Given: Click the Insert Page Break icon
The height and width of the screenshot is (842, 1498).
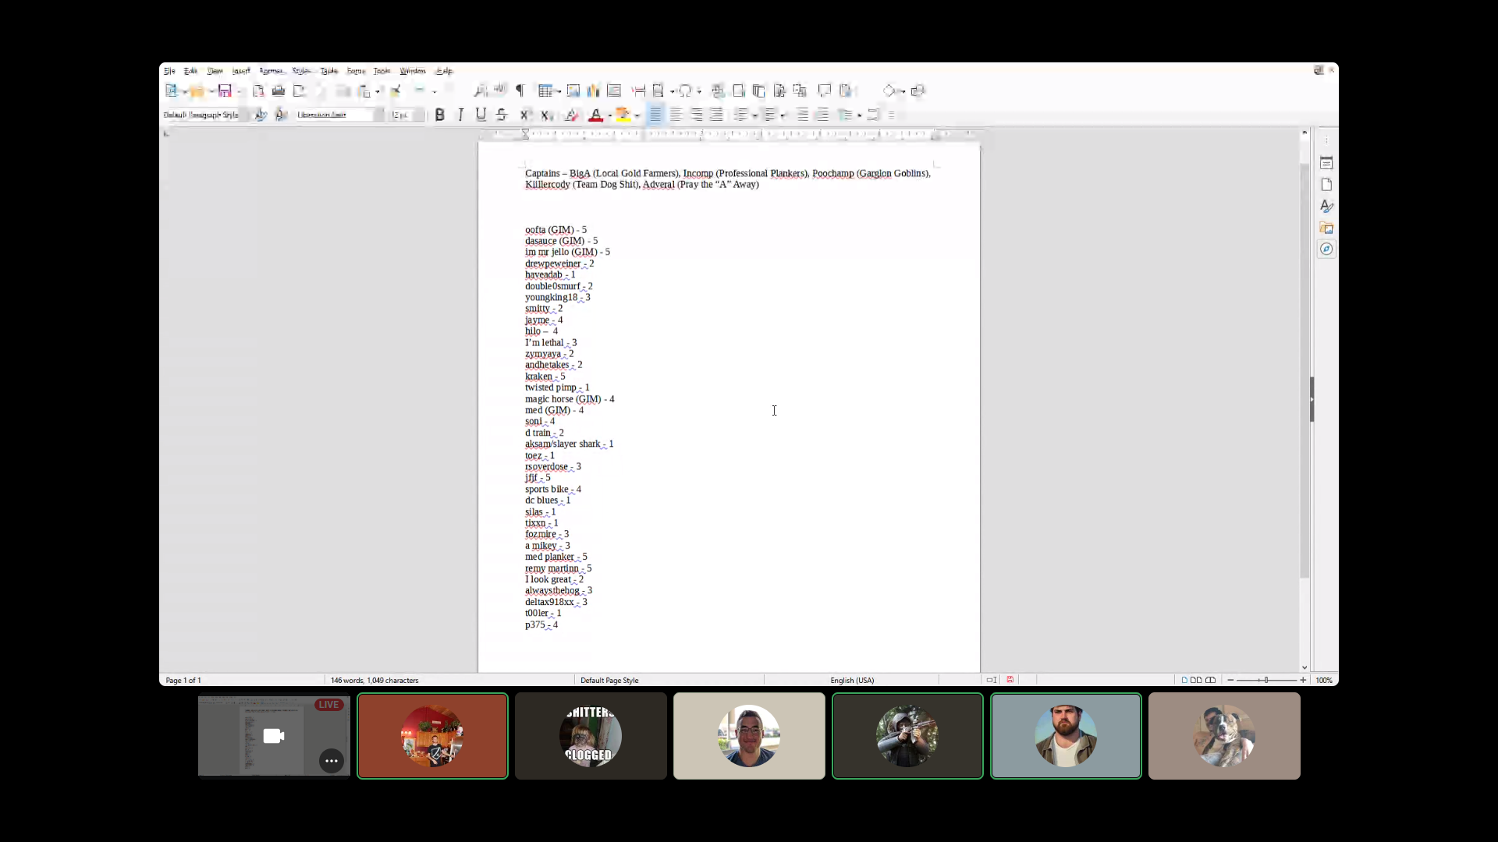Looking at the screenshot, I should point(639,90).
